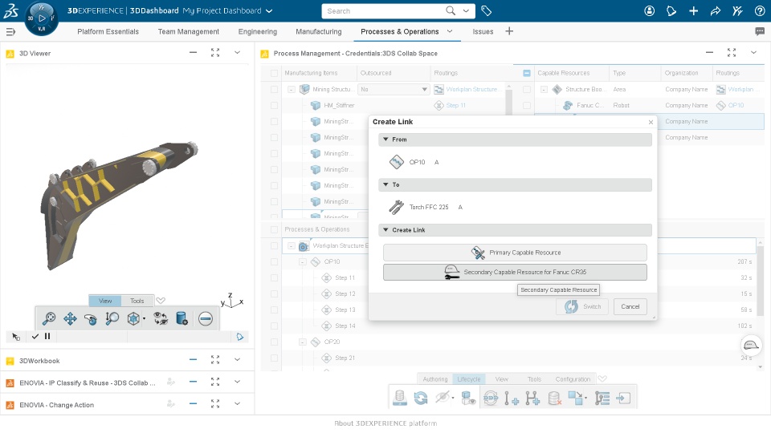The image size is (771, 433).
Task: Check the OP20 row checkbox
Action: point(274,342)
